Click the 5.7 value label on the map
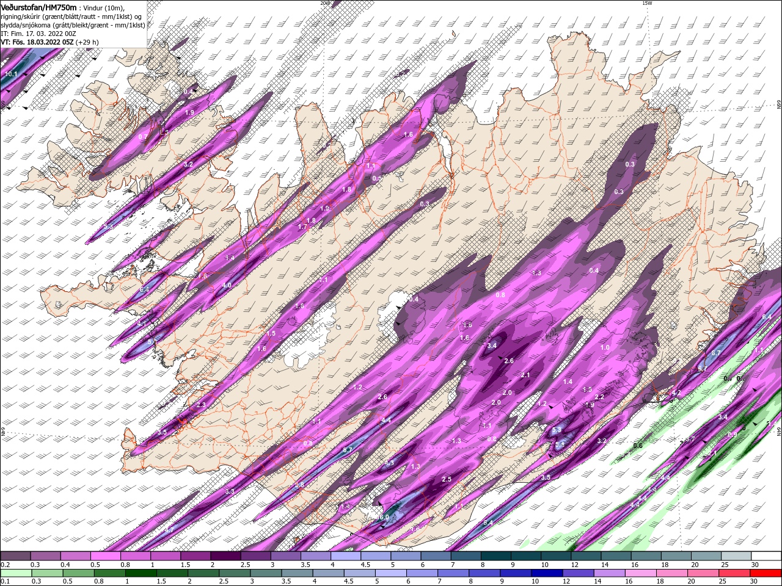This screenshot has height=586, width=782. pos(348,449)
